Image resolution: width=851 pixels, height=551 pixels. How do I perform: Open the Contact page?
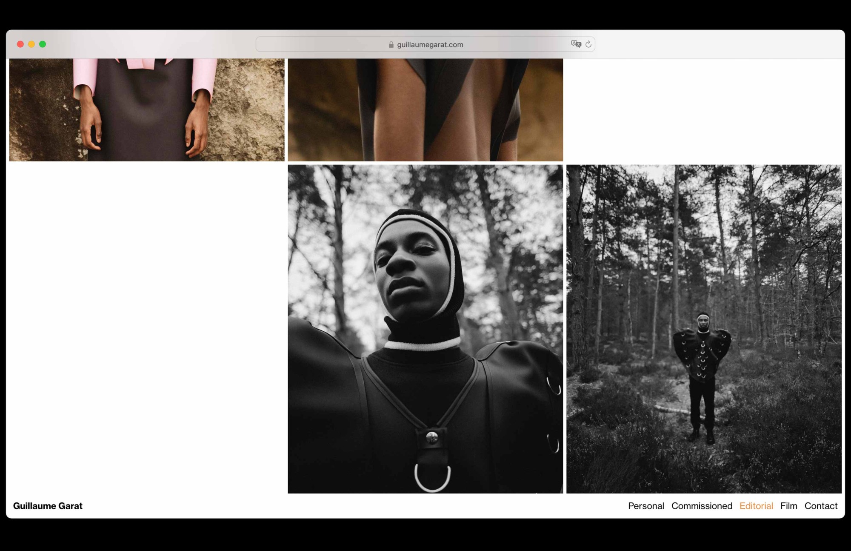click(x=821, y=506)
